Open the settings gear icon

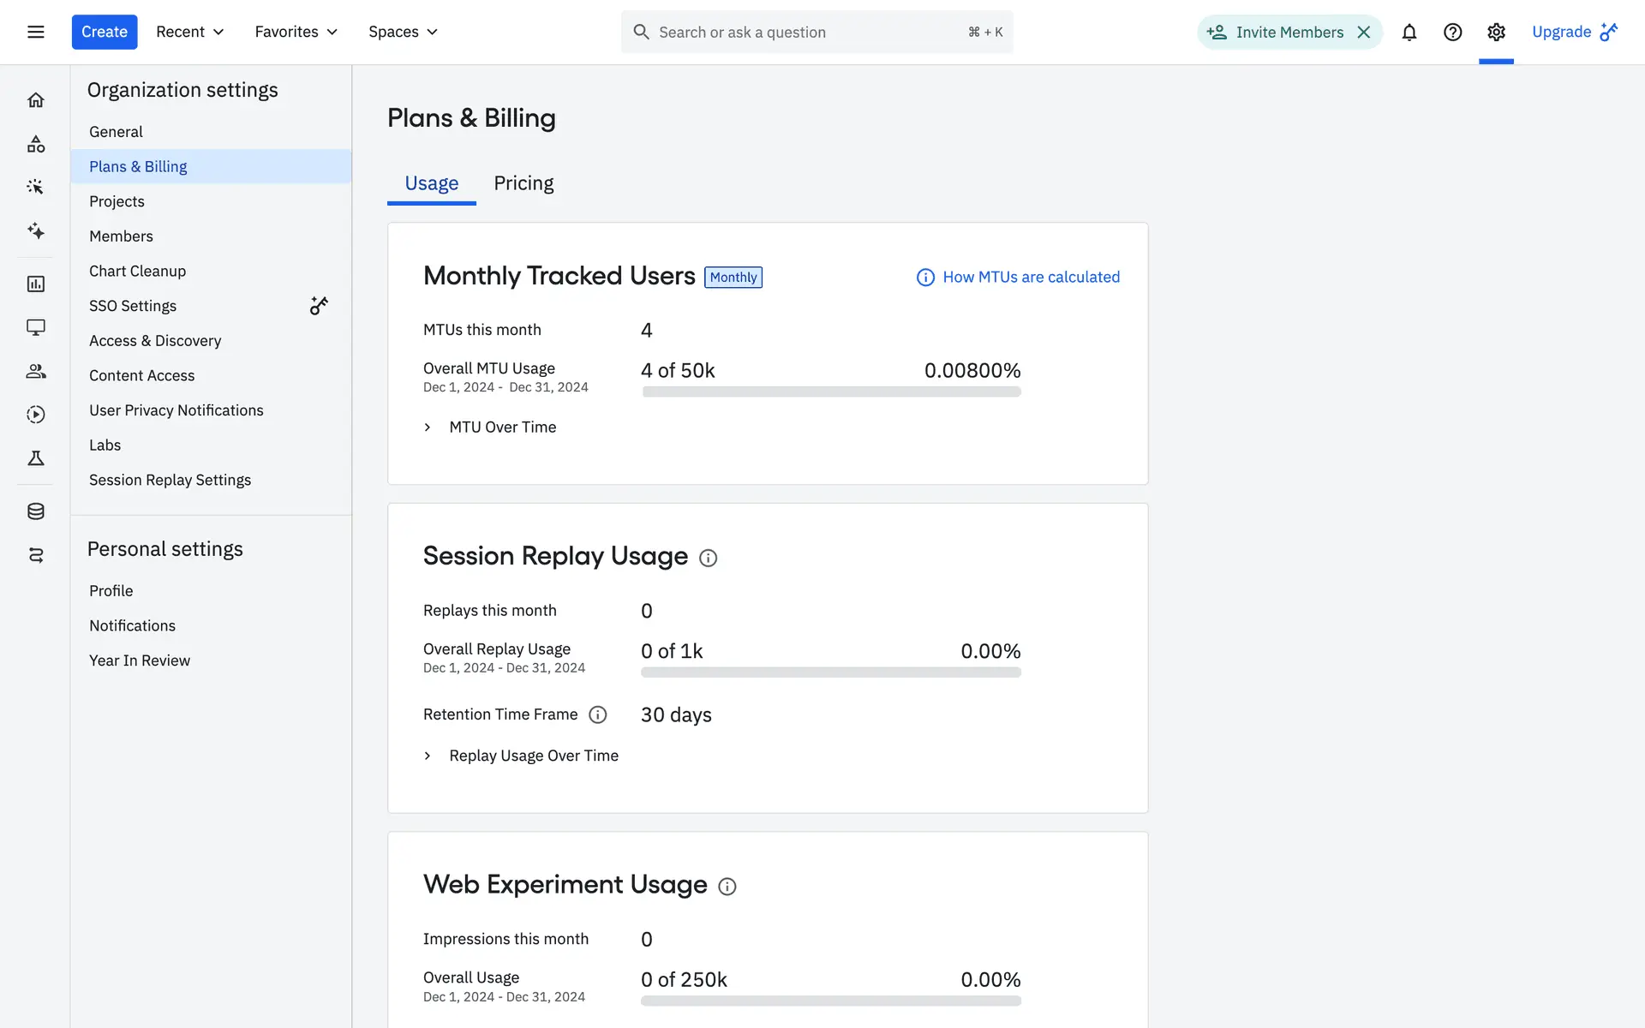tap(1496, 32)
